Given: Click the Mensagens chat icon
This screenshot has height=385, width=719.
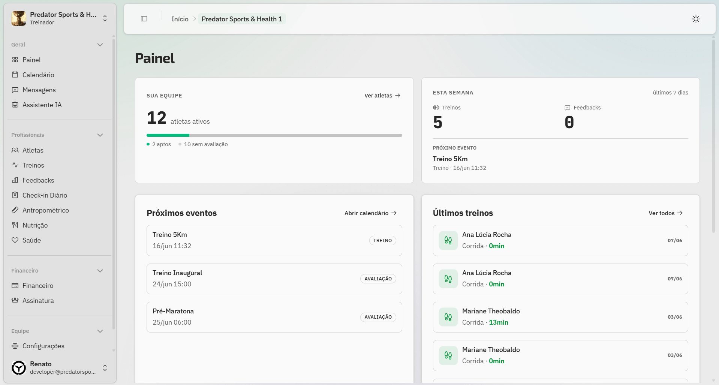Looking at the screenshot, I should [x=15, y=90].
